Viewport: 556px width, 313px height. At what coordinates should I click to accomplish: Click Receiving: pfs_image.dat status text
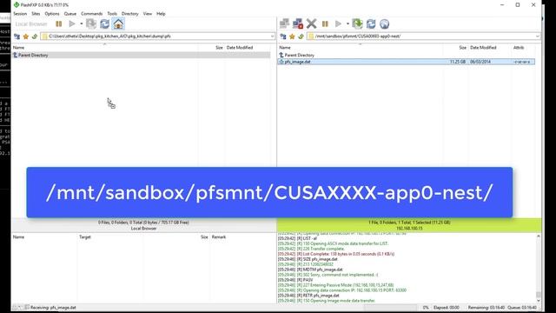(x=53, y=308)
